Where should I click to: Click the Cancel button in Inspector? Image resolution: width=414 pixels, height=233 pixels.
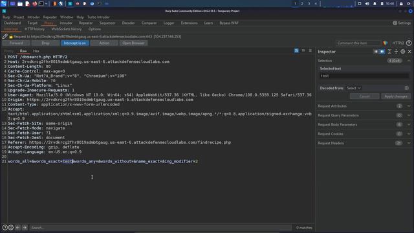(x=364, y=96)
